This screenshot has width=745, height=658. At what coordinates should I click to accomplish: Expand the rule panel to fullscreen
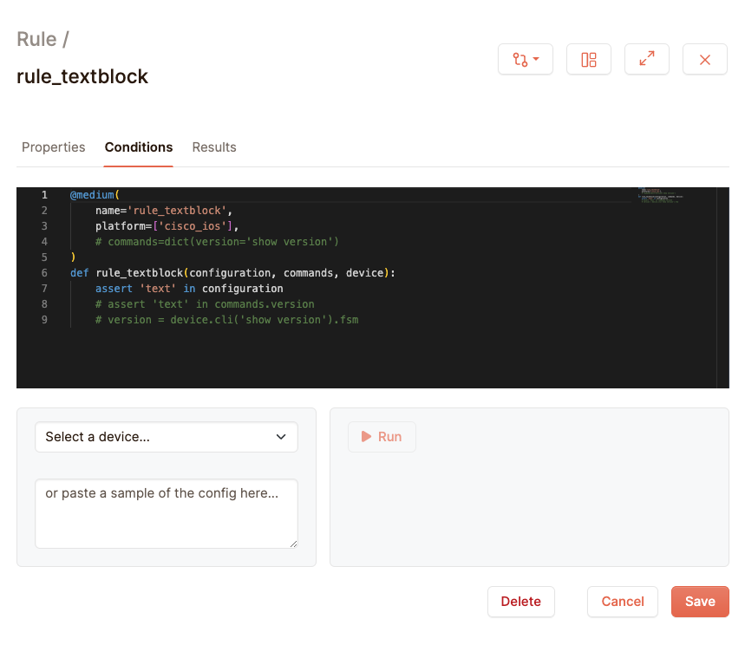[647, 60]
